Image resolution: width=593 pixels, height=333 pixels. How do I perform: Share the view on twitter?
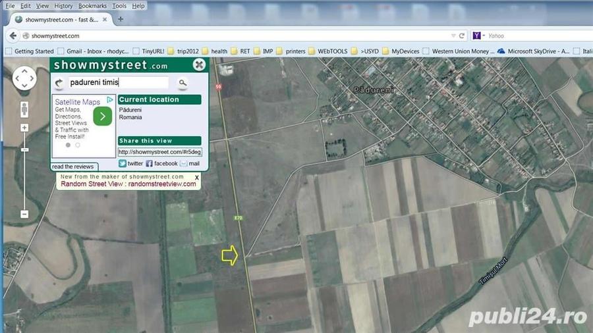pos(131,163)
